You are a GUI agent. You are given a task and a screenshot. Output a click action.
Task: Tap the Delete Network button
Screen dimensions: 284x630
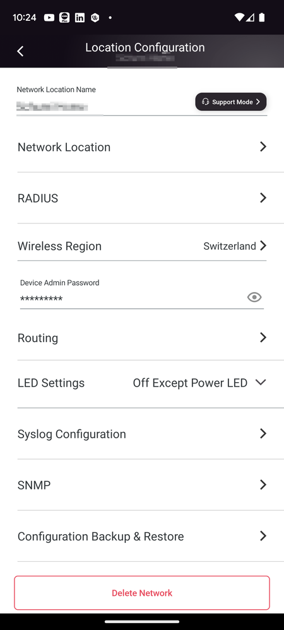pos(142,593)
